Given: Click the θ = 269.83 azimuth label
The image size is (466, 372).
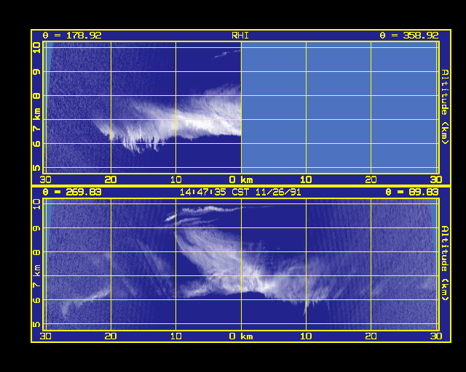Looking at the screenshot, I should click(72, 192).
